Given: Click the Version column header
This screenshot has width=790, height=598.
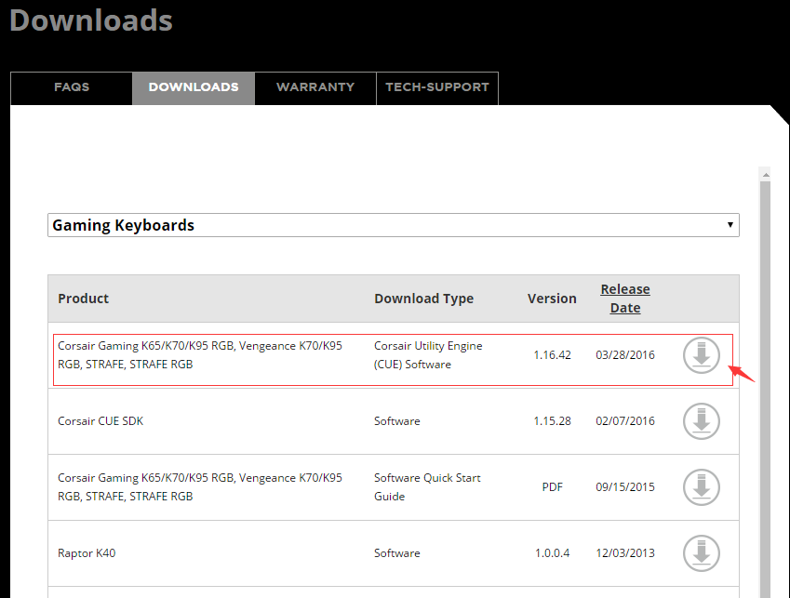Looking at the screenshot, I should click(552, 299).
